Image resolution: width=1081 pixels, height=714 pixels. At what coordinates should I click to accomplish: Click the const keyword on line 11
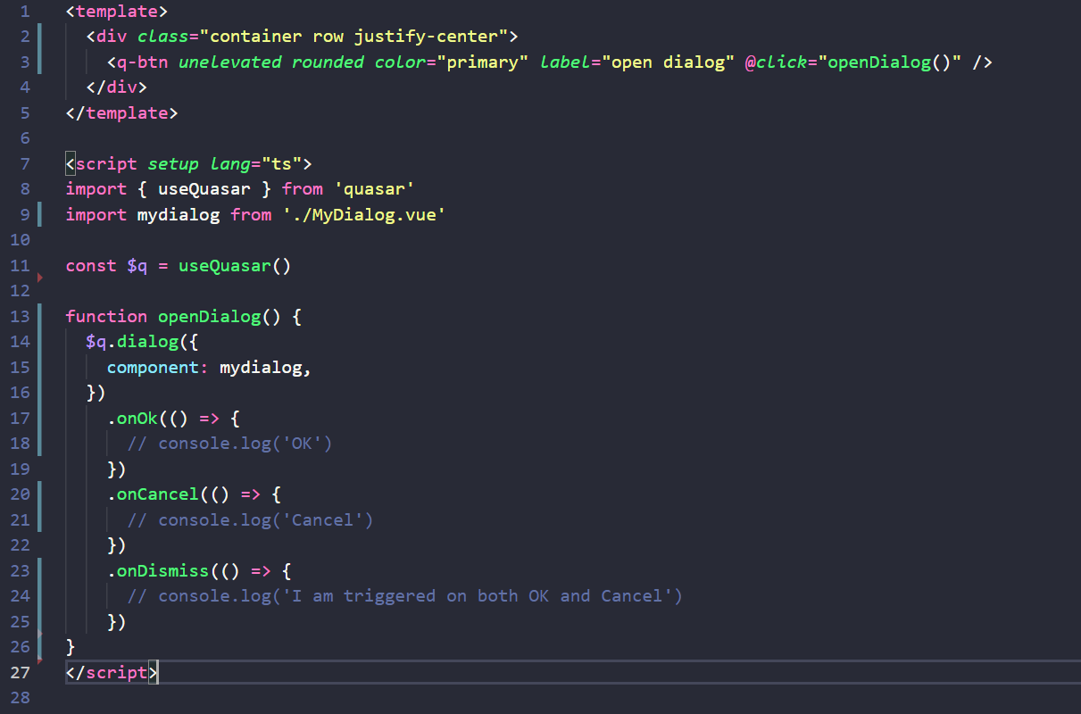[x=91, y=265]
